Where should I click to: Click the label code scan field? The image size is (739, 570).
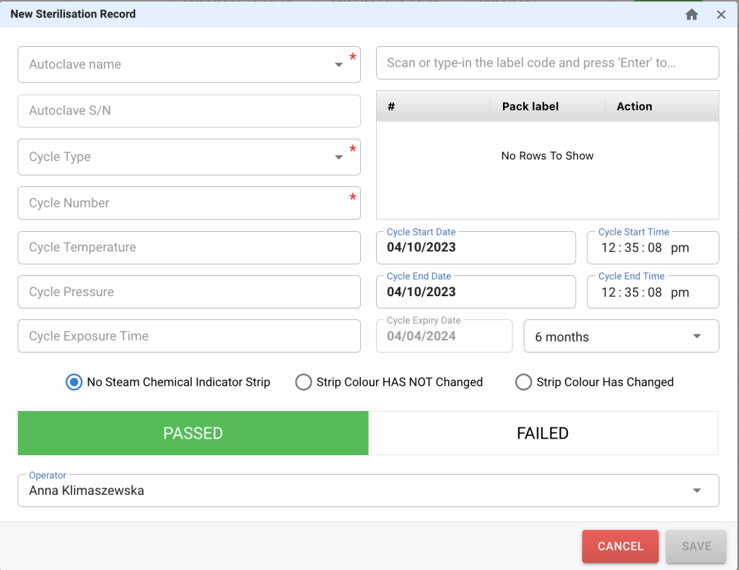[547, 63]
